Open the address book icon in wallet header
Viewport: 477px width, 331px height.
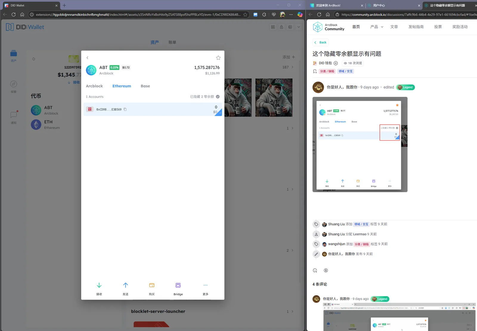tap(290, 27)
